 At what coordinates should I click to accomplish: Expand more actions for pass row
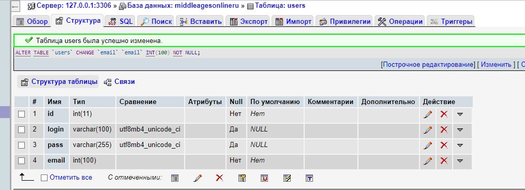[x=460, y=145]
